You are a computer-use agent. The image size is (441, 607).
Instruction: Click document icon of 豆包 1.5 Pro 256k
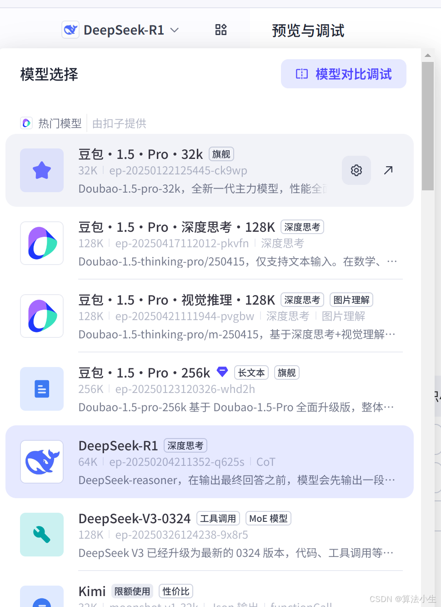[42, 389]
